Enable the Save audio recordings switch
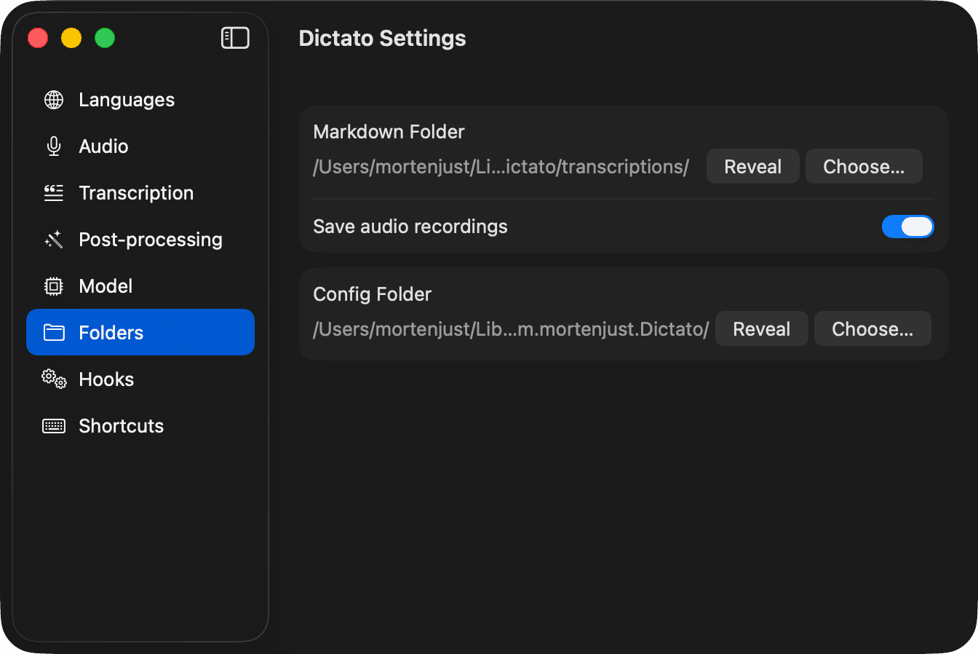Screen dimensions: 978x654 point(908,226)
